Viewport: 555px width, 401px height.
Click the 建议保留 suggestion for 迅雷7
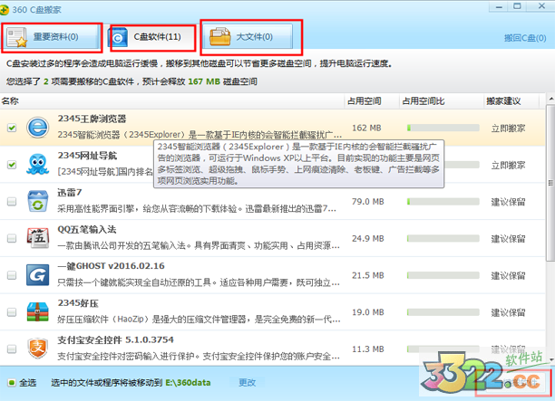(508, 202)
